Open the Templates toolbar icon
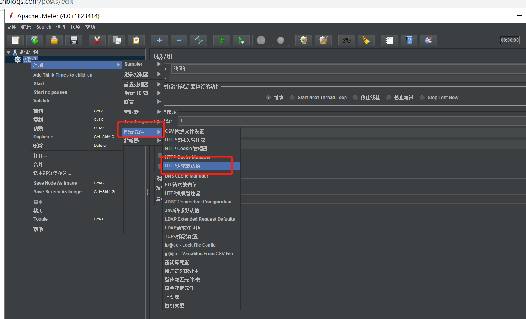 point(35,40)
